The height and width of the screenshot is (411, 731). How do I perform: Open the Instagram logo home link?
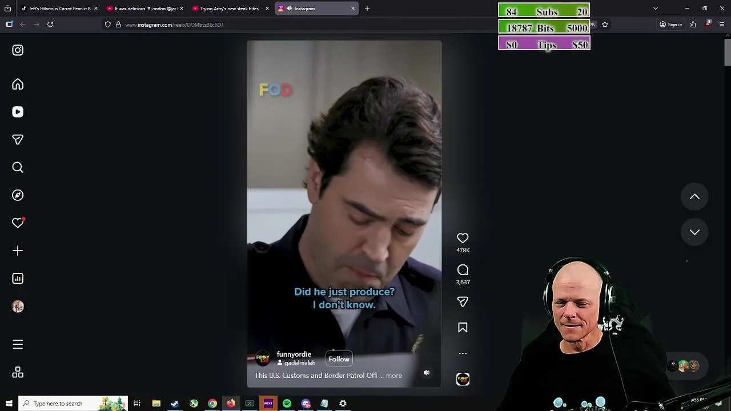click(x=18, y=50)
